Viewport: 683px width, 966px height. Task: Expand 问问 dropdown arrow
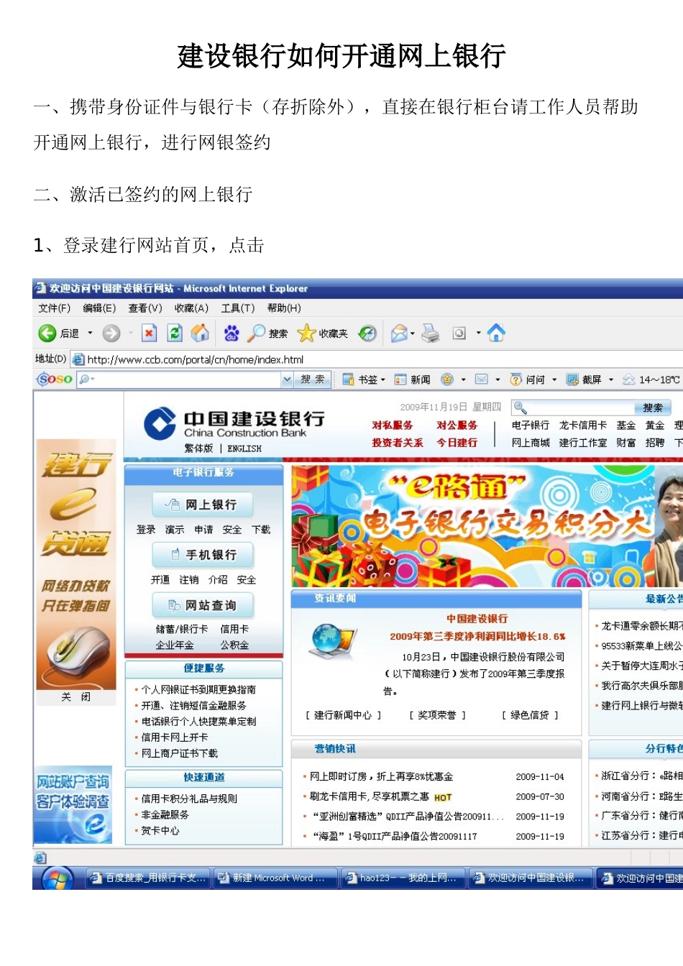(554, 379)
